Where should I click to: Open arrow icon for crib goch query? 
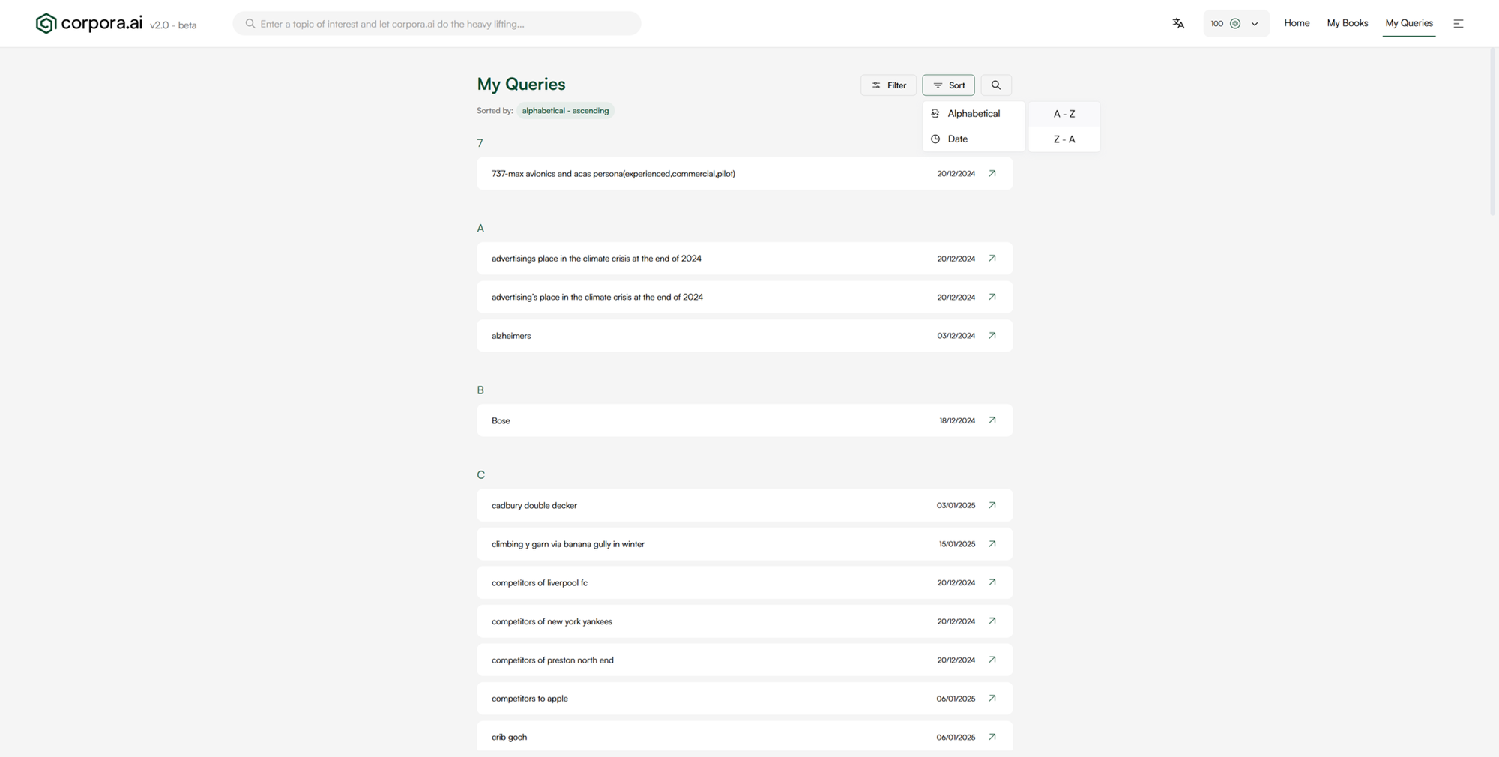point(992,737)
